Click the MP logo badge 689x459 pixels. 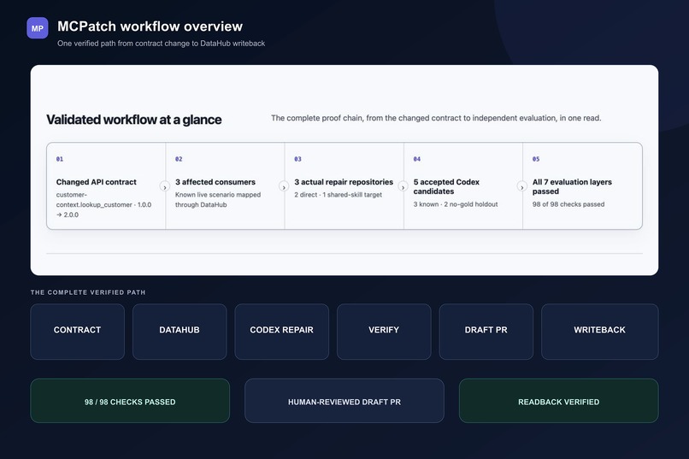(38, 28)
